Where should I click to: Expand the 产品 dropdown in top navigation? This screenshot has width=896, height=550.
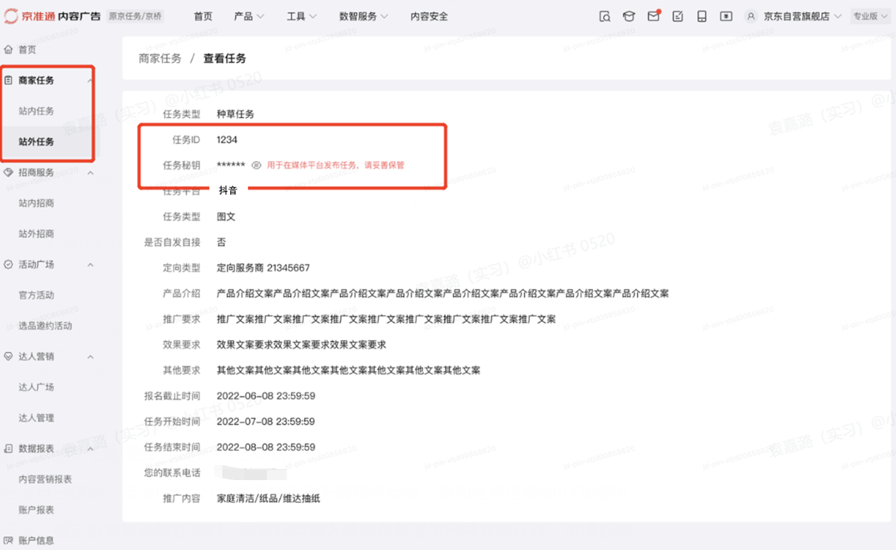[x=249, y=17]
